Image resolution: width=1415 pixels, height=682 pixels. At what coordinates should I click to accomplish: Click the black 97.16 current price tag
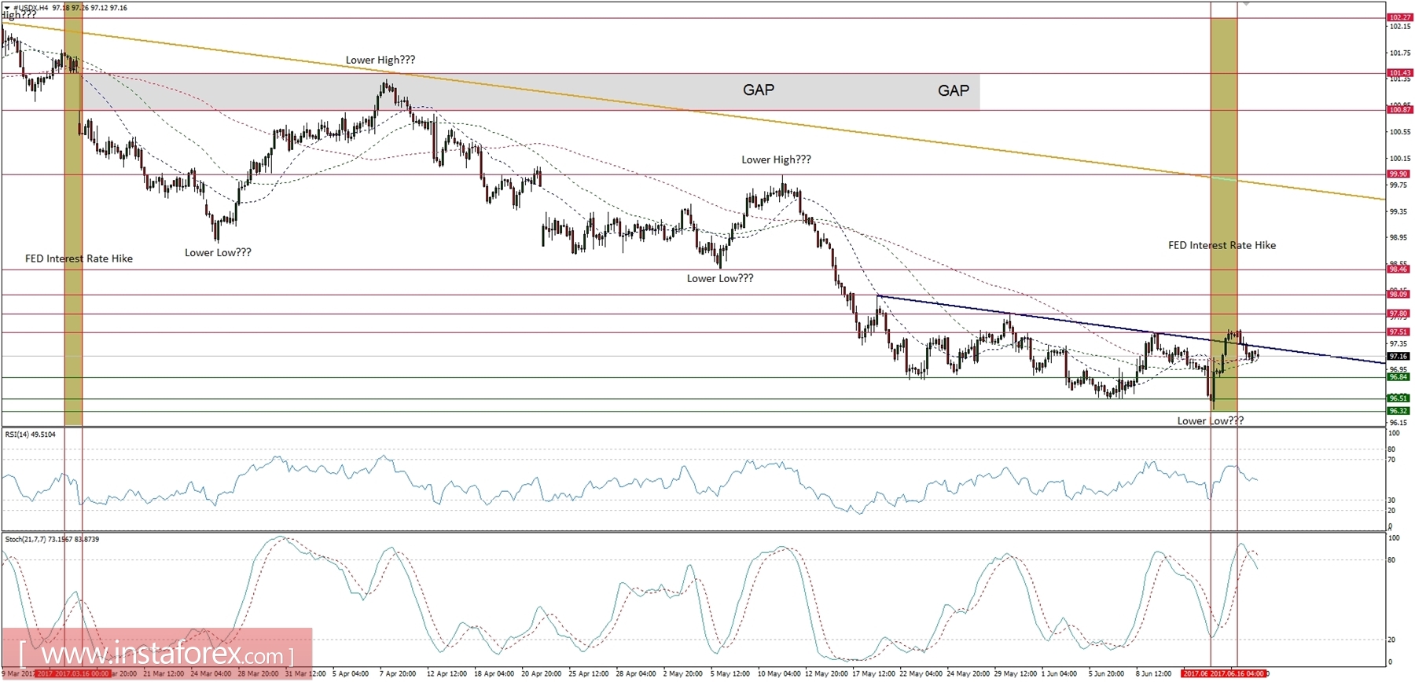[x=1399, y=357]
